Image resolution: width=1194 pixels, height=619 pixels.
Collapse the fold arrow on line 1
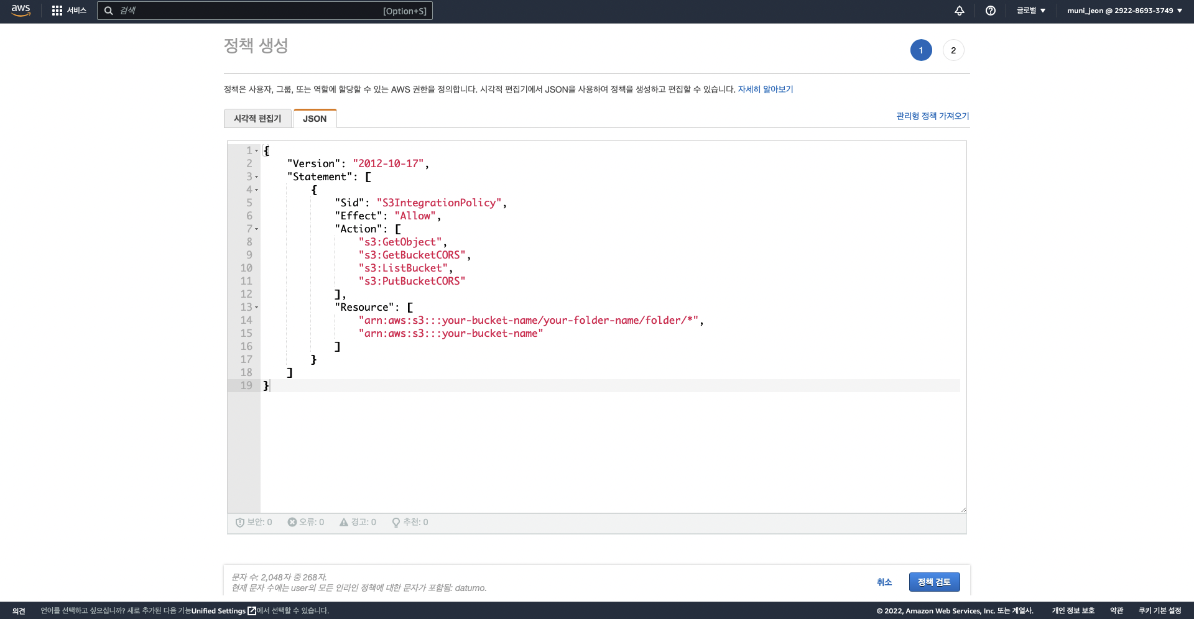point(256,150)
